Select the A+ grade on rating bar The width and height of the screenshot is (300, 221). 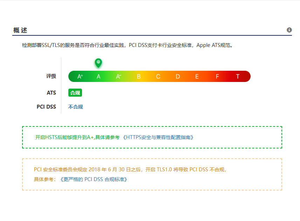tap(80, 76)
